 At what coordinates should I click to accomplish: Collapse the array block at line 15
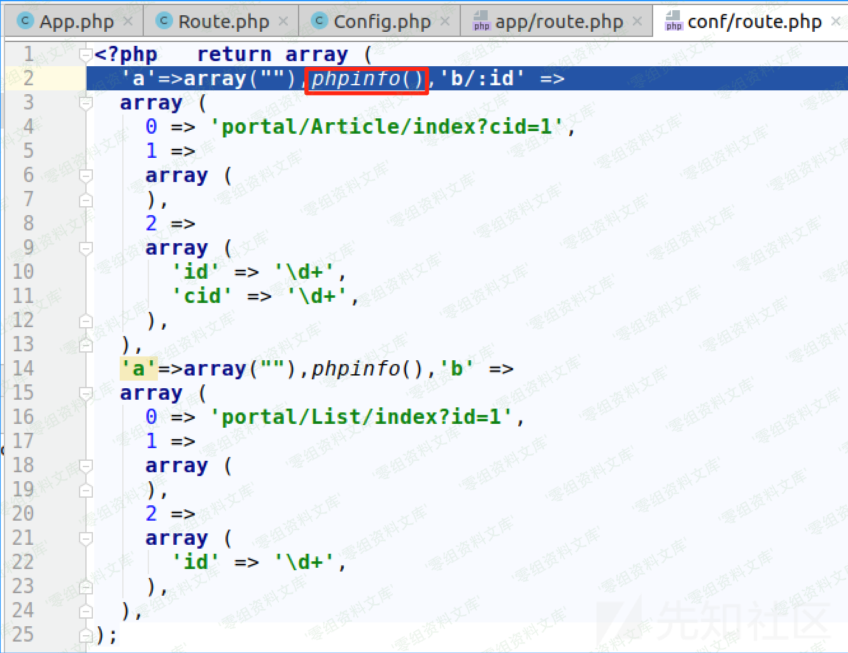87,393
